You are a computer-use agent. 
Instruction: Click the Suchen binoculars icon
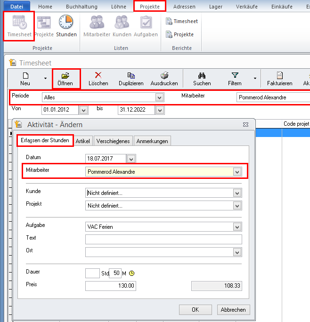click(x=202, y=79)
